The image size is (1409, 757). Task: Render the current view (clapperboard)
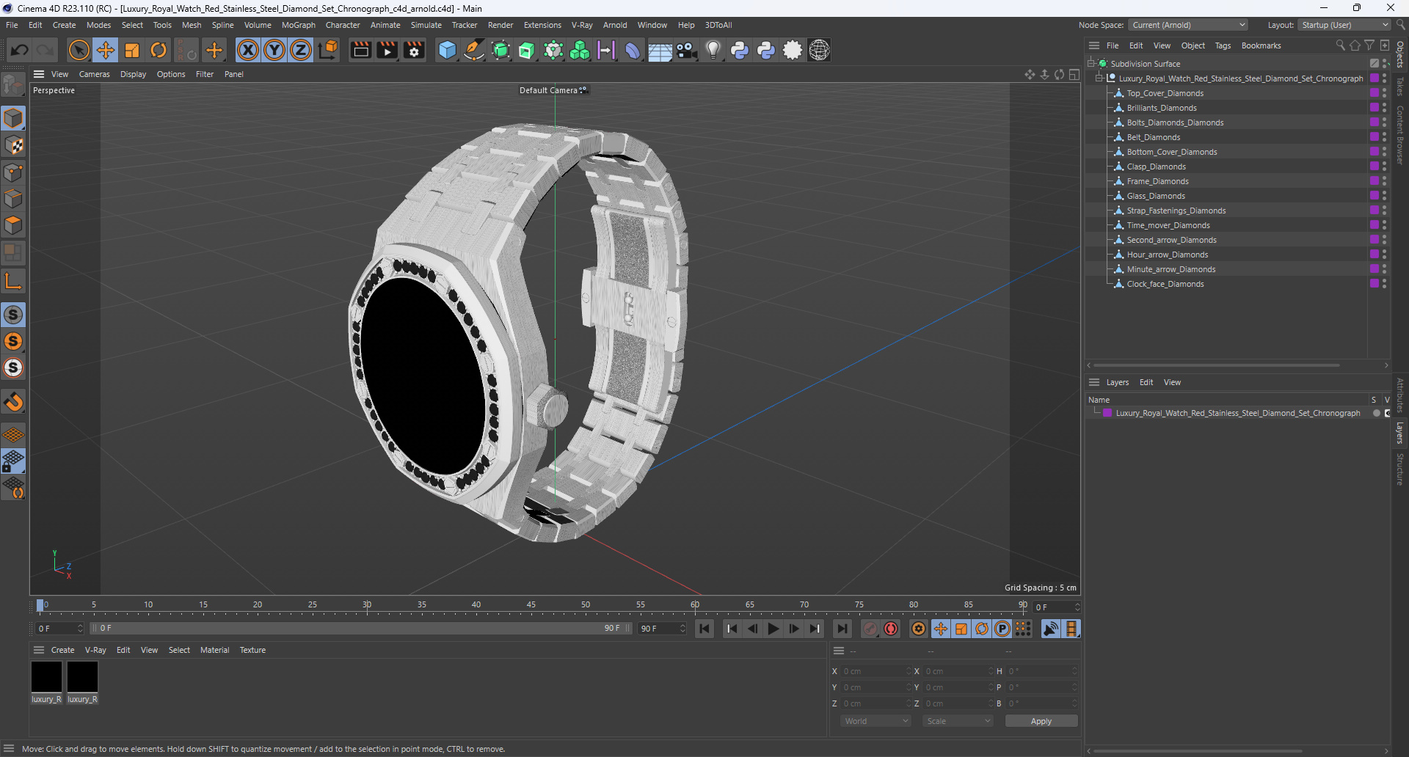tap(360, 50)
